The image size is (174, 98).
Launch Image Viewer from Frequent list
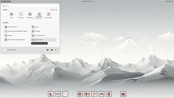(x=44, y=40)
